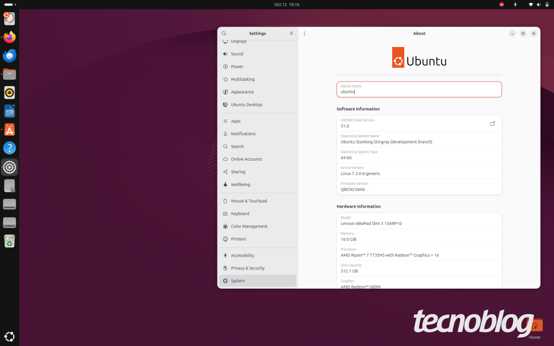Open the Settings hamburger menu
The width and height of the screenshot is (554, 346).
(x=292, y=33)
